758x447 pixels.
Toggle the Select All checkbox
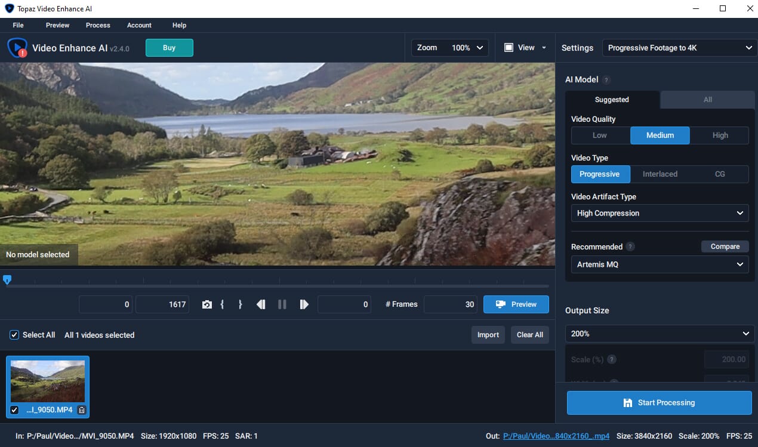14,335
